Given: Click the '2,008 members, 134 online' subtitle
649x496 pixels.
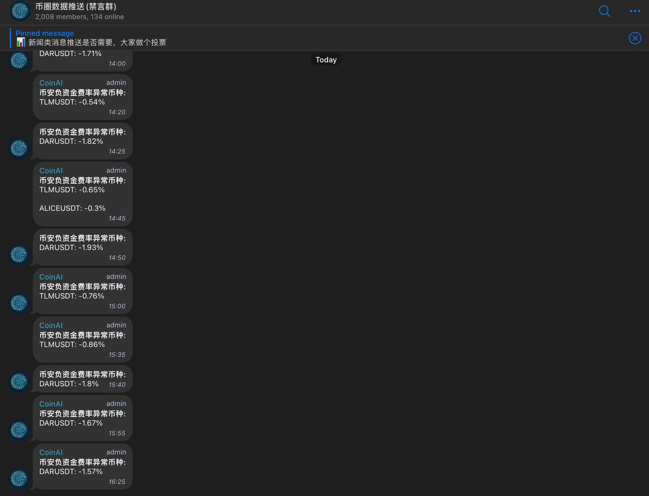Looking at the screenshot, I should point(80,17).
